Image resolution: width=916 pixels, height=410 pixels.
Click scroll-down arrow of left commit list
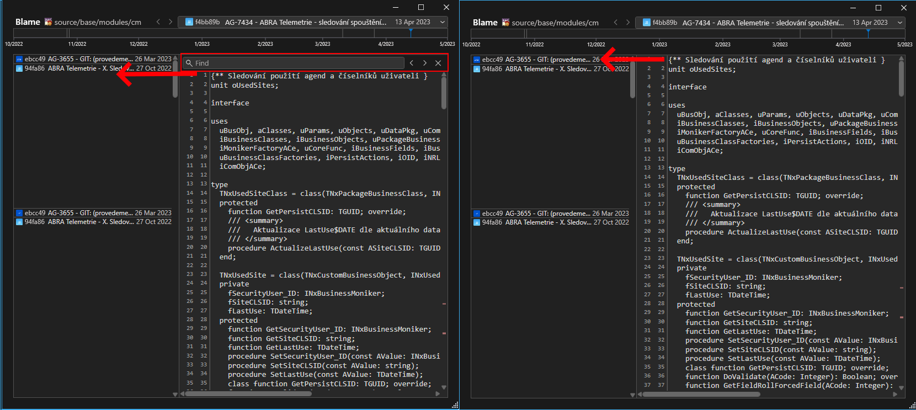[175, 394]
